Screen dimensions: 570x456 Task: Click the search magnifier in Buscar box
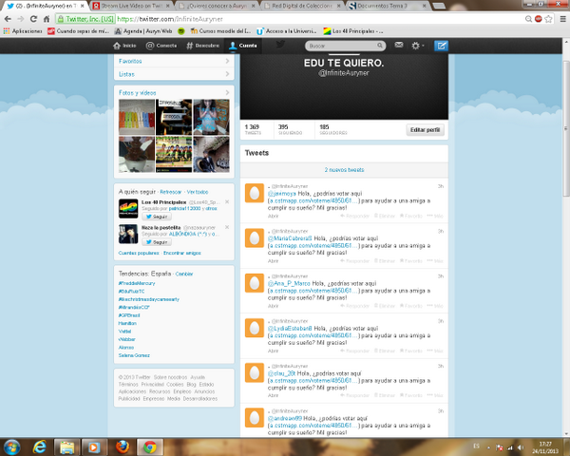(x=379, y=46)
